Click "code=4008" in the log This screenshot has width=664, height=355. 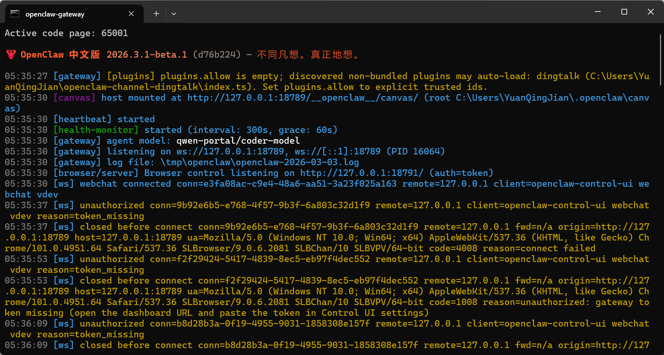[453, 248]
